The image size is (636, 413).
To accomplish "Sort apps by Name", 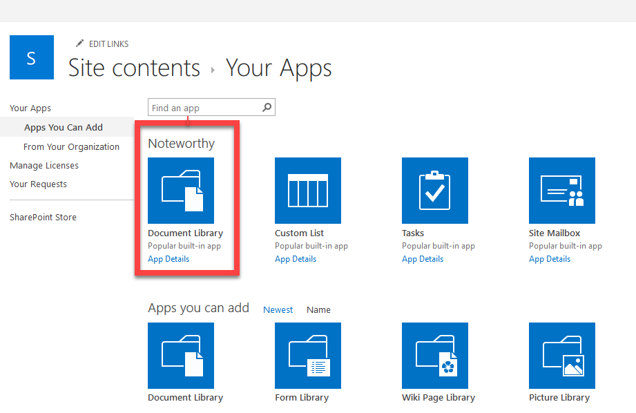I will tap(318, 310).
